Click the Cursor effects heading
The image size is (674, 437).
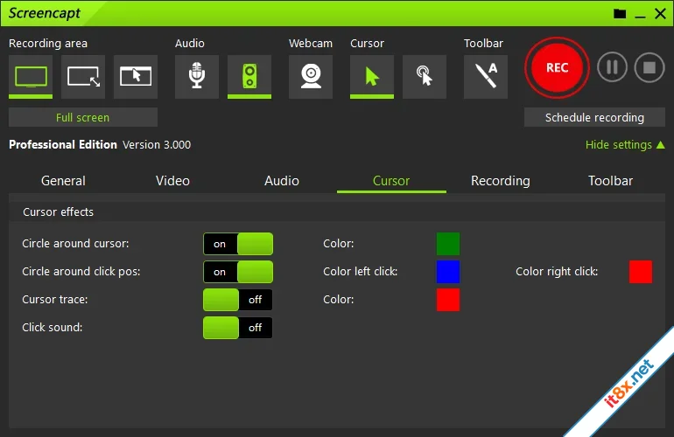(x=58, y=212)
